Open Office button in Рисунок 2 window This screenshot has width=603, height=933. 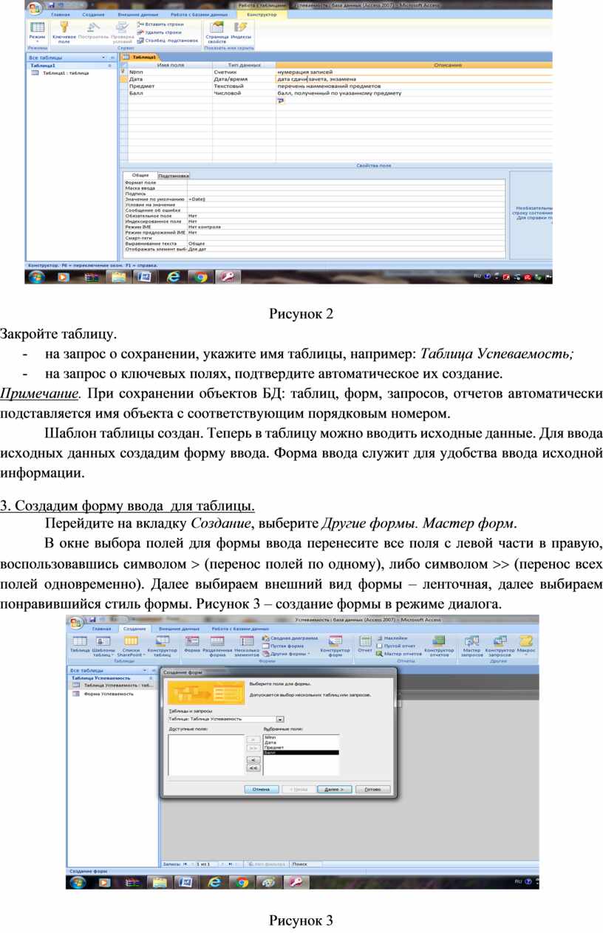pyautogui.click(x=34, y=7)
